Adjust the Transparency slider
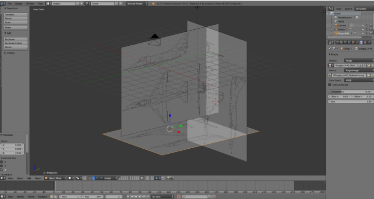This screenshot has width=374, height=199. click(351, 91)
